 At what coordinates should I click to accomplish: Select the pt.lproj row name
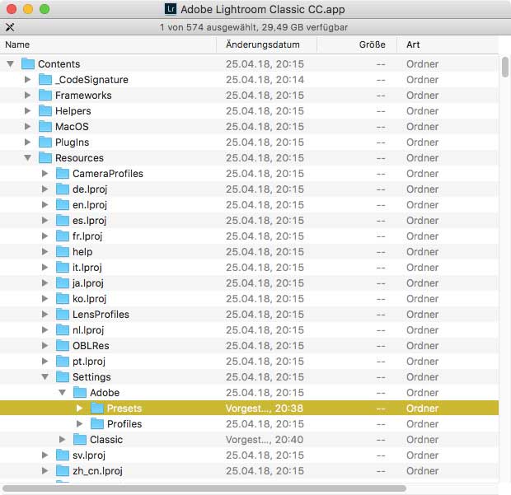pos(89,361)
